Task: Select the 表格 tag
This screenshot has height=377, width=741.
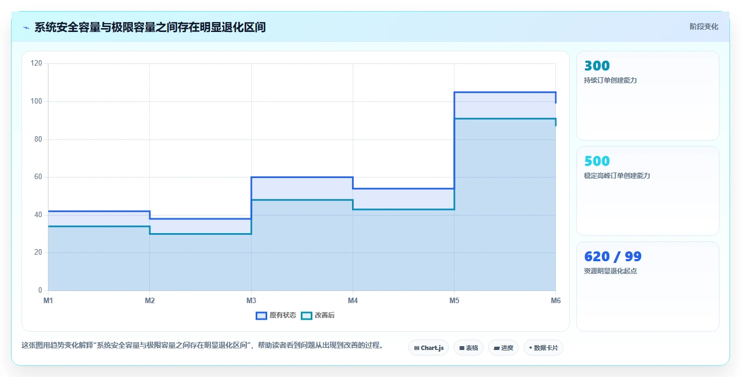Action: point(468,348)
